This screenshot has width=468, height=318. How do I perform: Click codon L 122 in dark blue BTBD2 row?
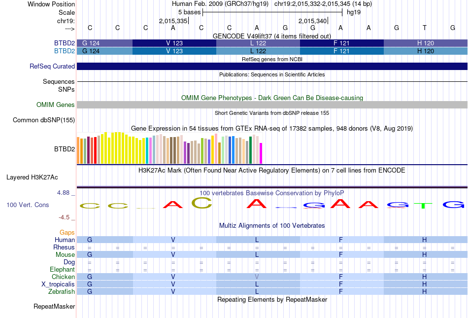click(258, 43)
